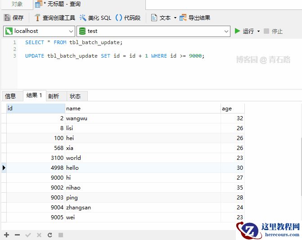Select the cell with name hei
Image resolution: width=302 pixels, height=240 pixels.
(x=143, y=138)
